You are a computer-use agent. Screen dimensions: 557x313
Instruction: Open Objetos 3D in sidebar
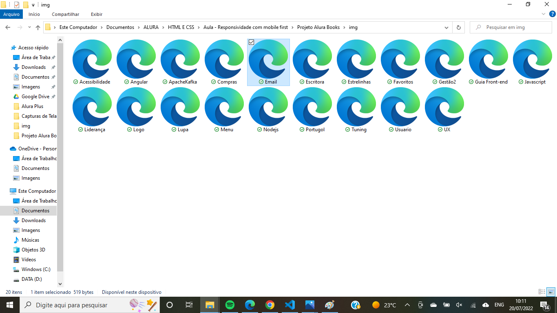coord(33,250)
